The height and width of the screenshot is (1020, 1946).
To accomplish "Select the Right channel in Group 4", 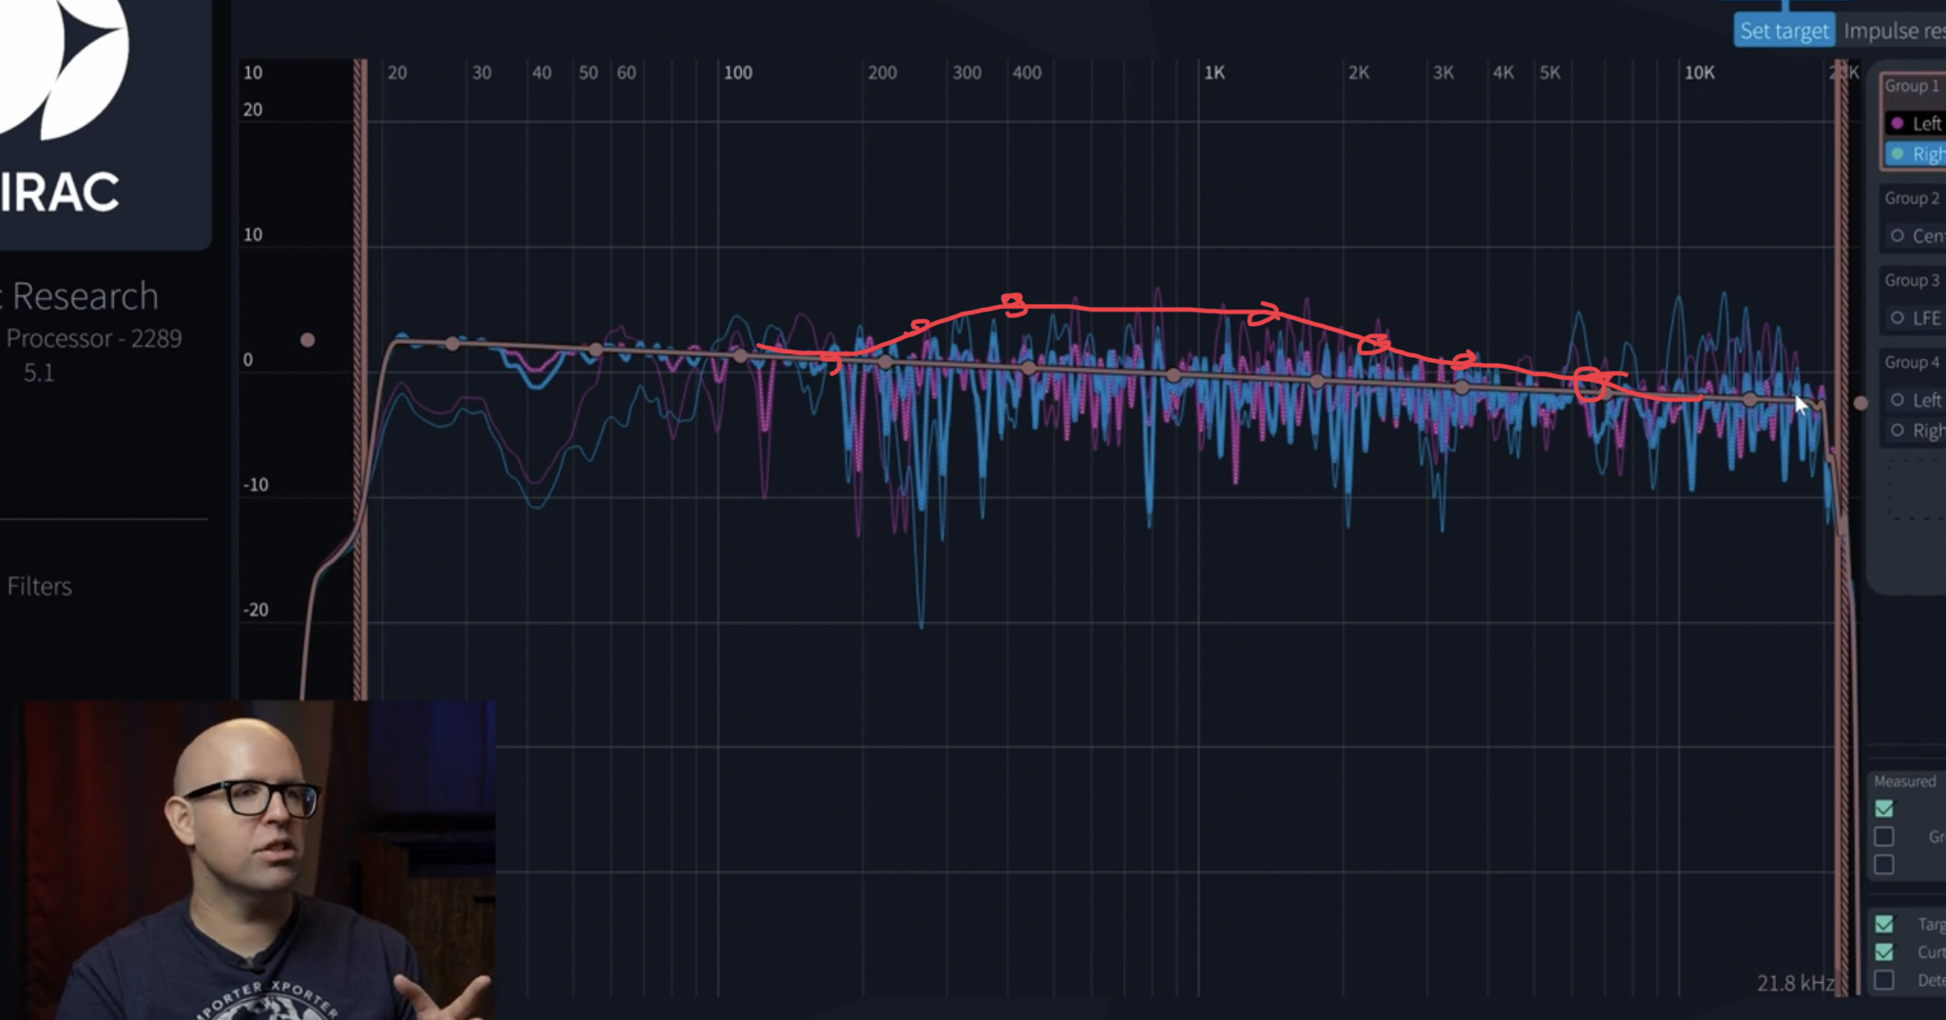I will [x=1916, y=430].
